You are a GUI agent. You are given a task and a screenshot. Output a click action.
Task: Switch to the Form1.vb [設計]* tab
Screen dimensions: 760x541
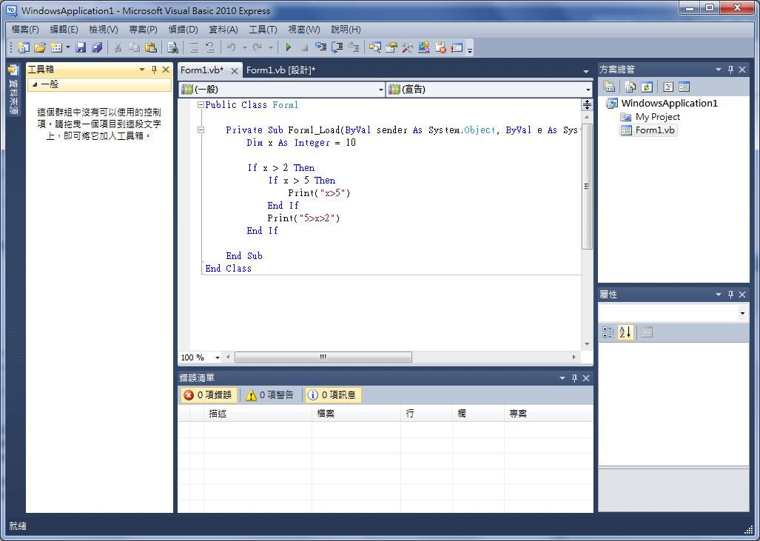(x=280, y=70)
